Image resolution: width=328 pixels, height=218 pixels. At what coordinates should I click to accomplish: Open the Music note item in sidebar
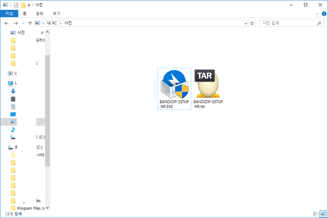[x=13, y=129]
